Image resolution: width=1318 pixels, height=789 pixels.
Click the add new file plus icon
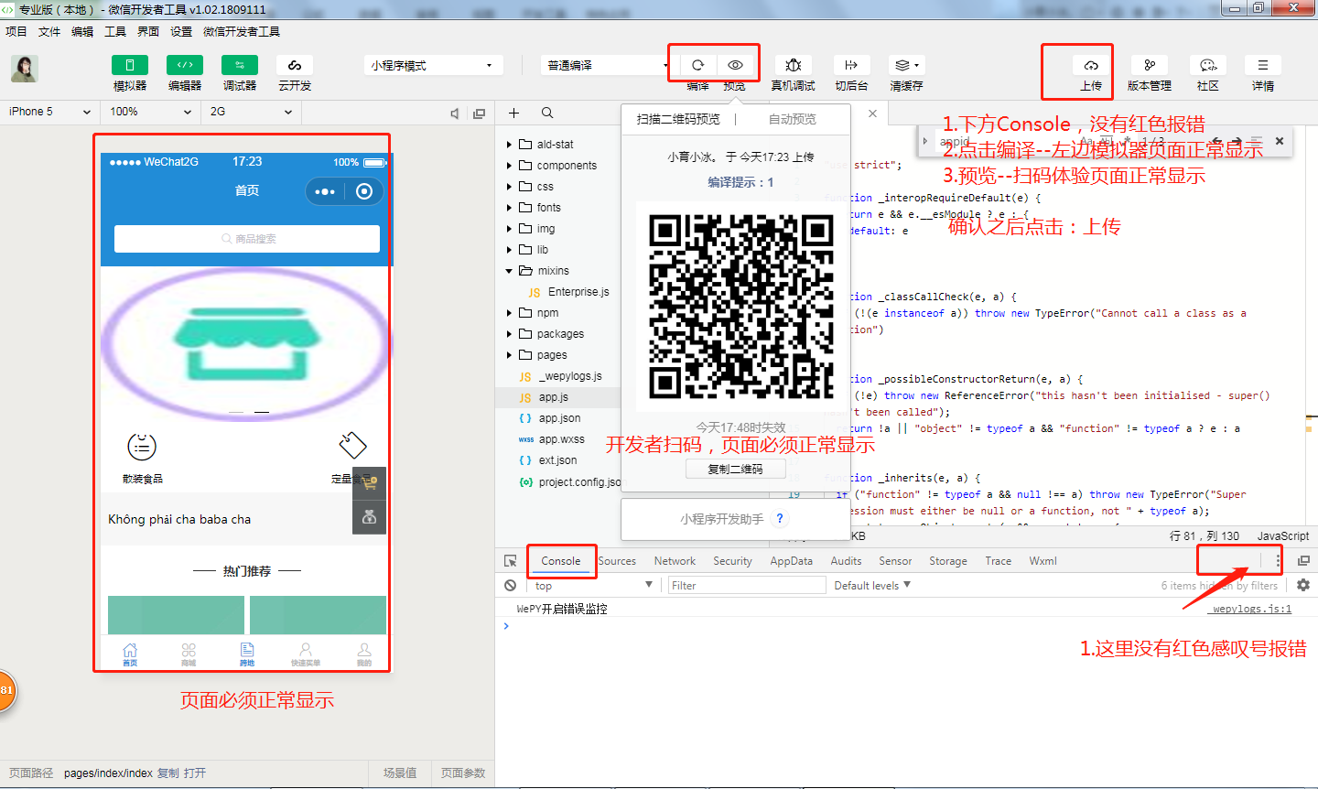click(513, 113)
